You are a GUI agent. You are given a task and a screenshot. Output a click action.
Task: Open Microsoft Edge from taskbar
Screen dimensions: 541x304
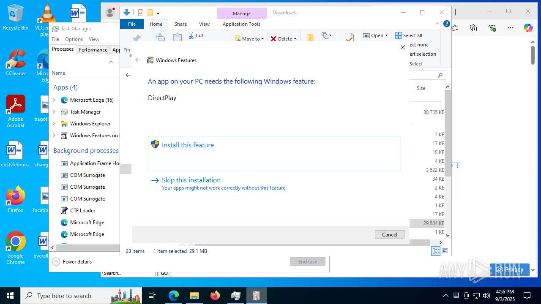[x=174, y=296]
